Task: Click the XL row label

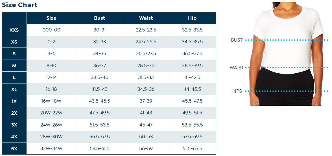Action: tap(14, 89)
